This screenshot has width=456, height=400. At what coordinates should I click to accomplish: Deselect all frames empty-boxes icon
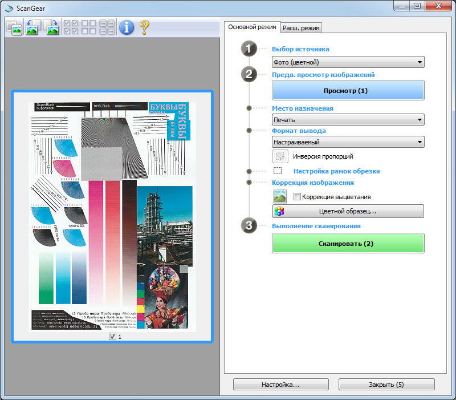point(89,27)
